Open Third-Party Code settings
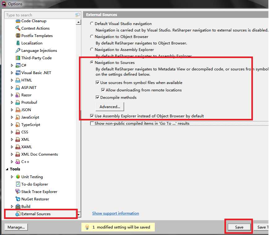The height and width of the screenshot is (235, 269). 36,58
